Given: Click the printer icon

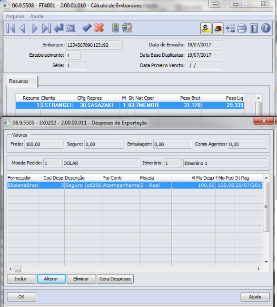Looking at the screenshot, I should tap(242, 29).
